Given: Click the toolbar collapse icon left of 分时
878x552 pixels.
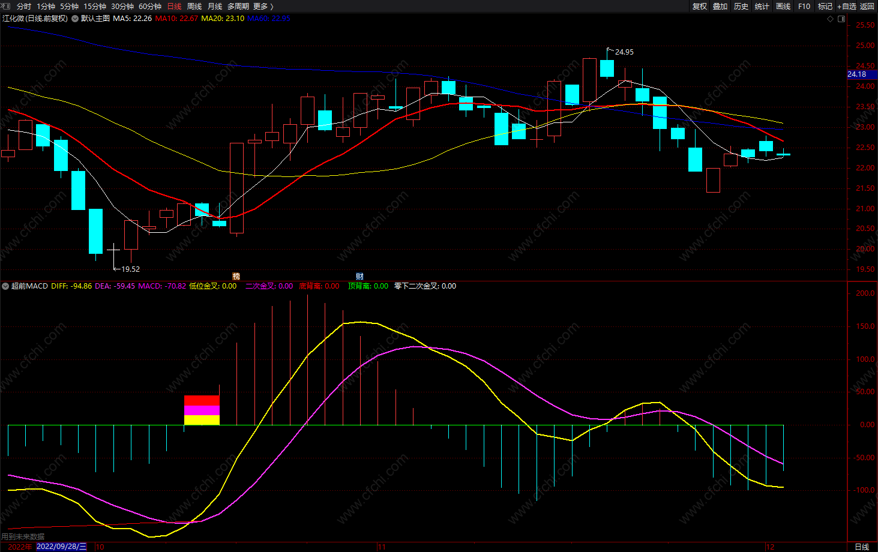Looking at the screenshot, I should coord(6,6).
